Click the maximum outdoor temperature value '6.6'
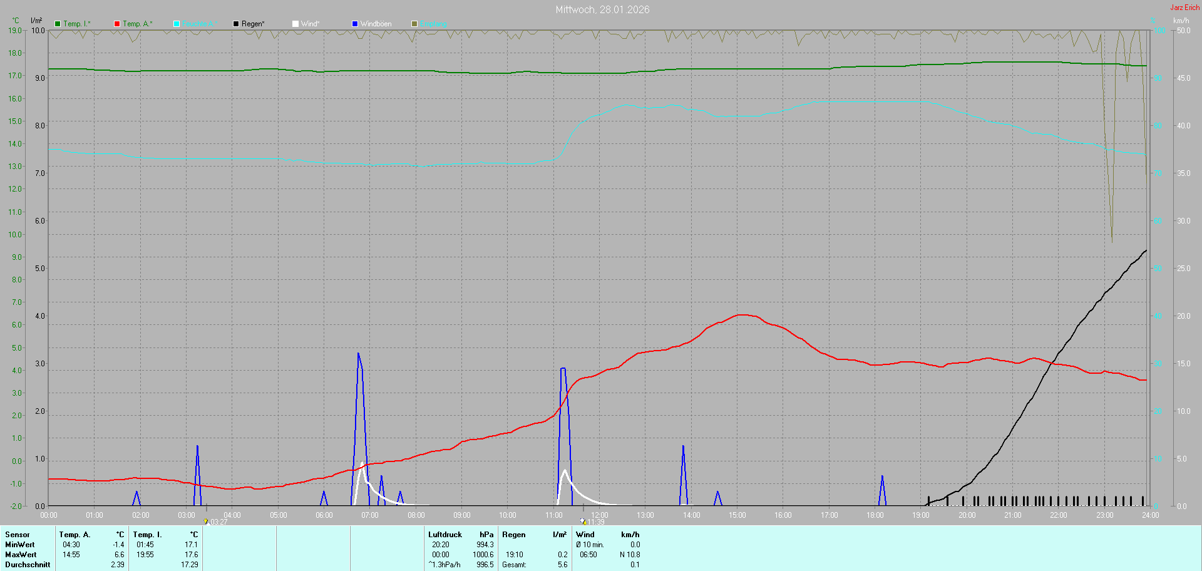The image size is (1202, 571). (120, 555)
